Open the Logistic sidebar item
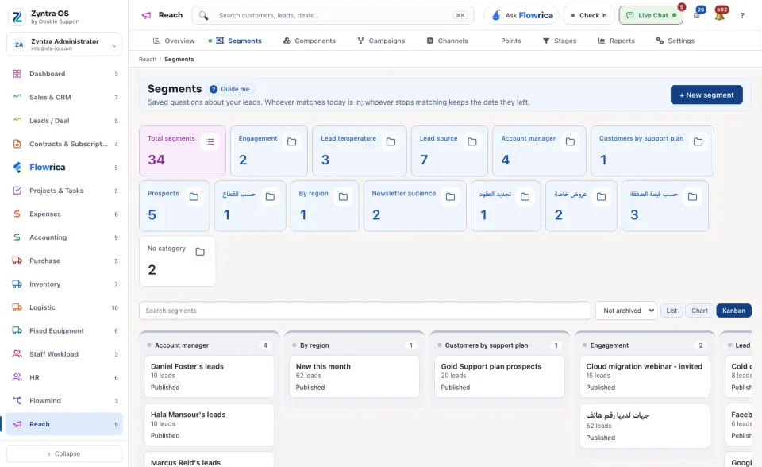 click(x=63, y=307)
